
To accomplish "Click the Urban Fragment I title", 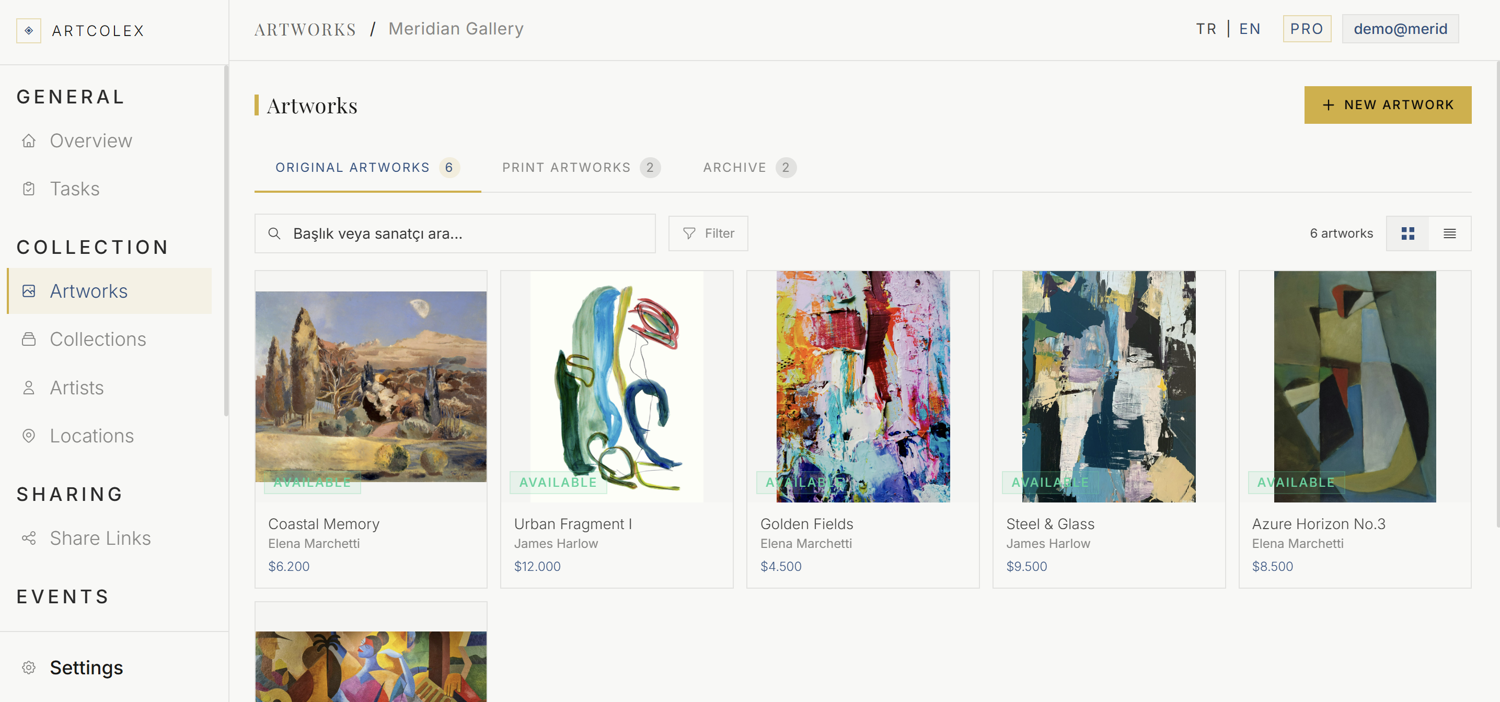I will [x=573, y=524].
